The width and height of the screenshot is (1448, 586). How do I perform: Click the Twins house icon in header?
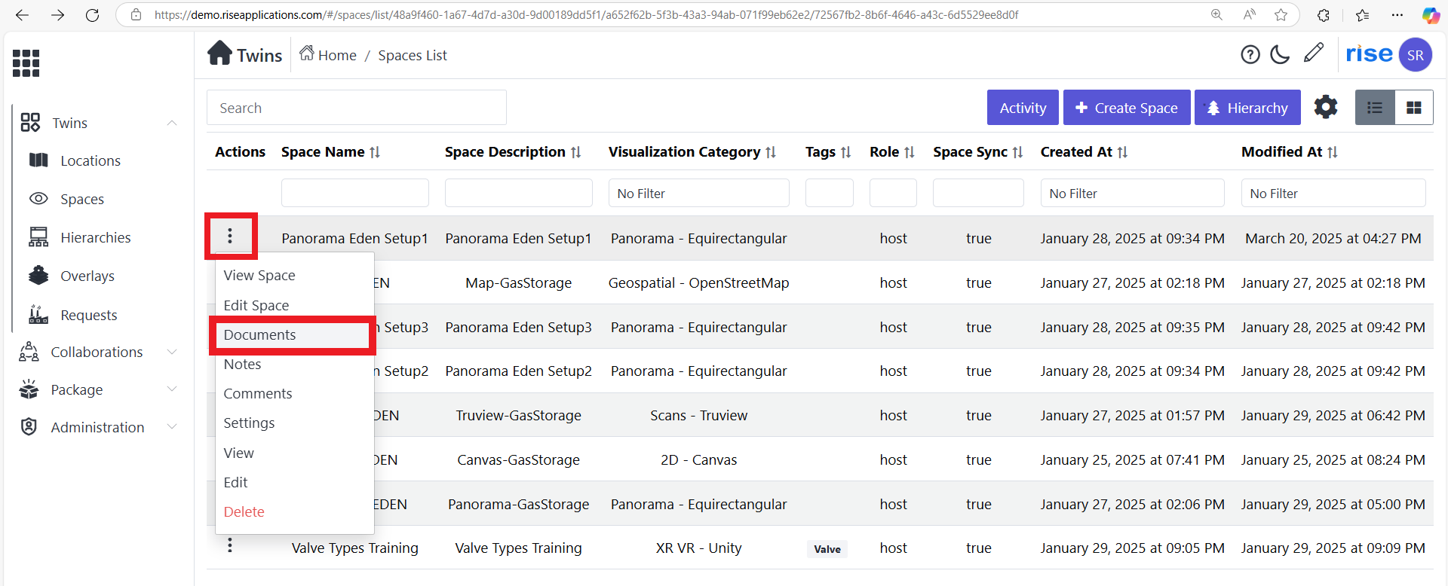(220, 53)
